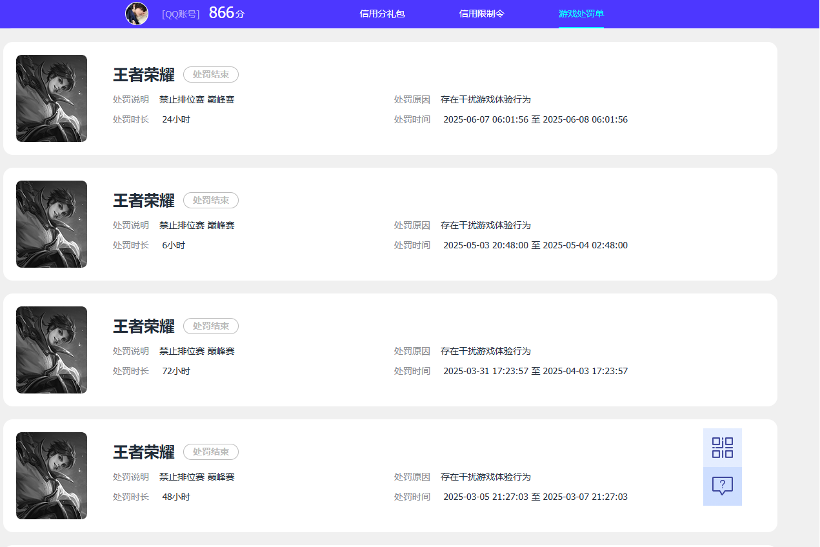Click the 6小时 penalty duration value

coord(174,245)
